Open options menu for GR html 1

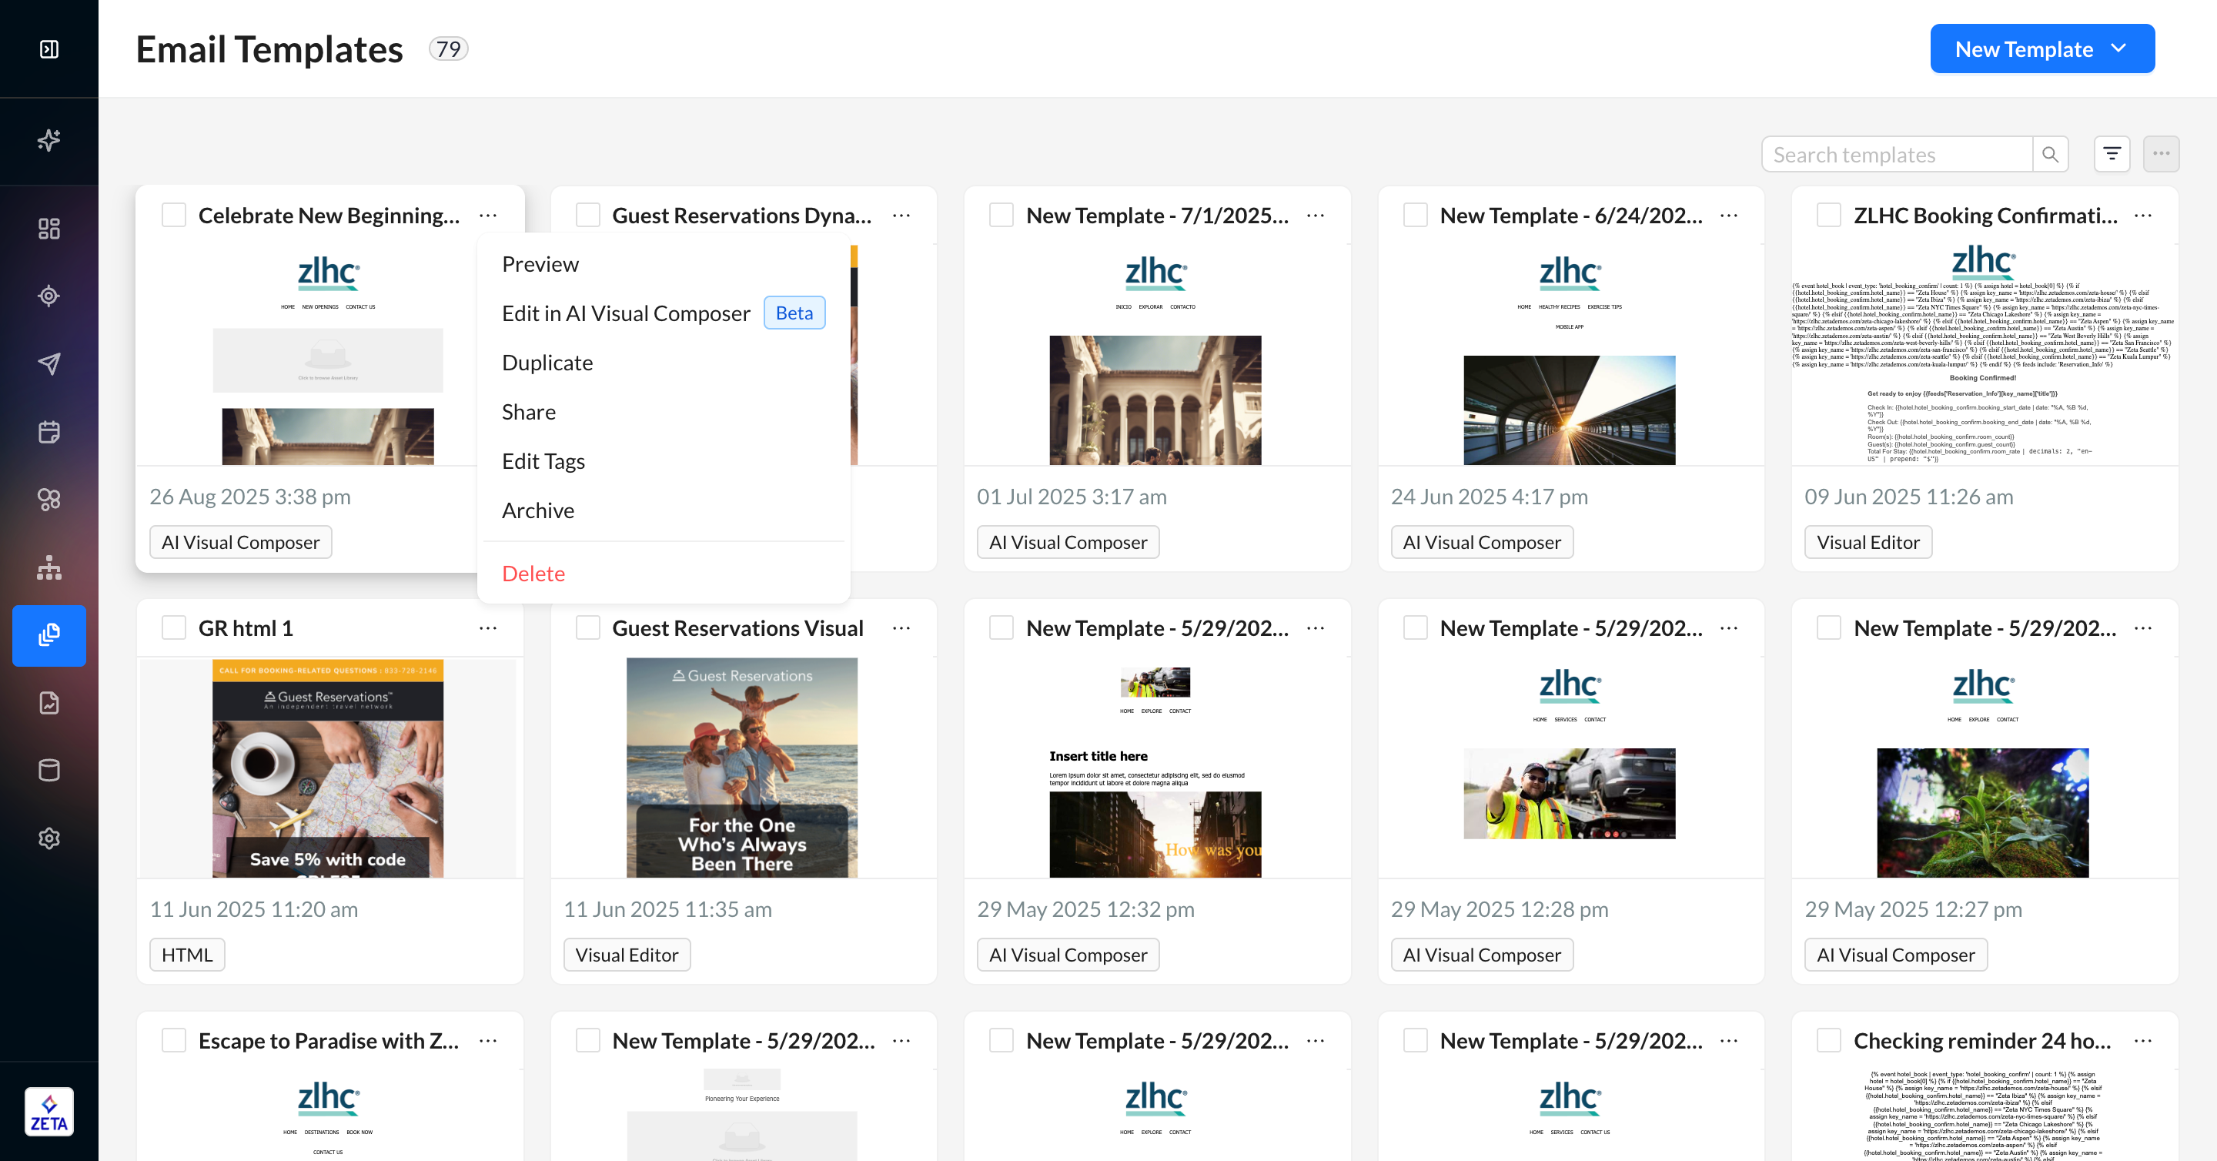(488, 628)
